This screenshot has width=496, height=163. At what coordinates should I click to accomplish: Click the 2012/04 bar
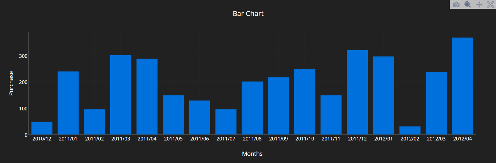[x=462, y=86]
